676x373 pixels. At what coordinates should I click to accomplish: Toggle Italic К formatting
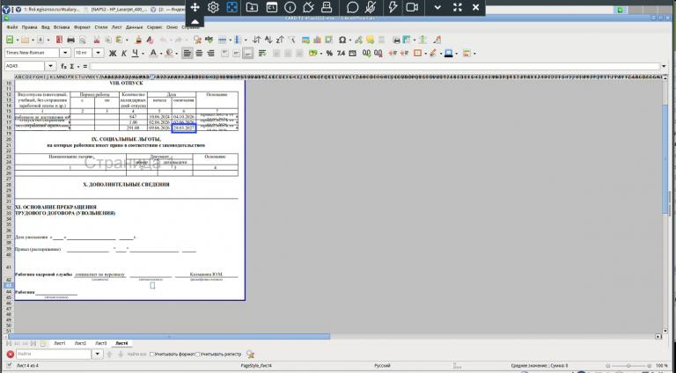click(x=124, y=54)
